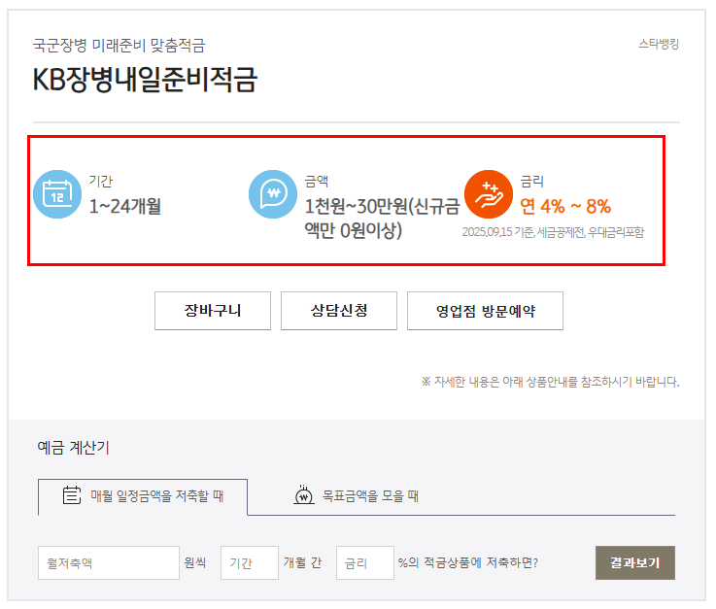This screenshot has height=609, width=716.
Task: Click the money bag icon in 목표금액 tab
Action: coord(304,494)
